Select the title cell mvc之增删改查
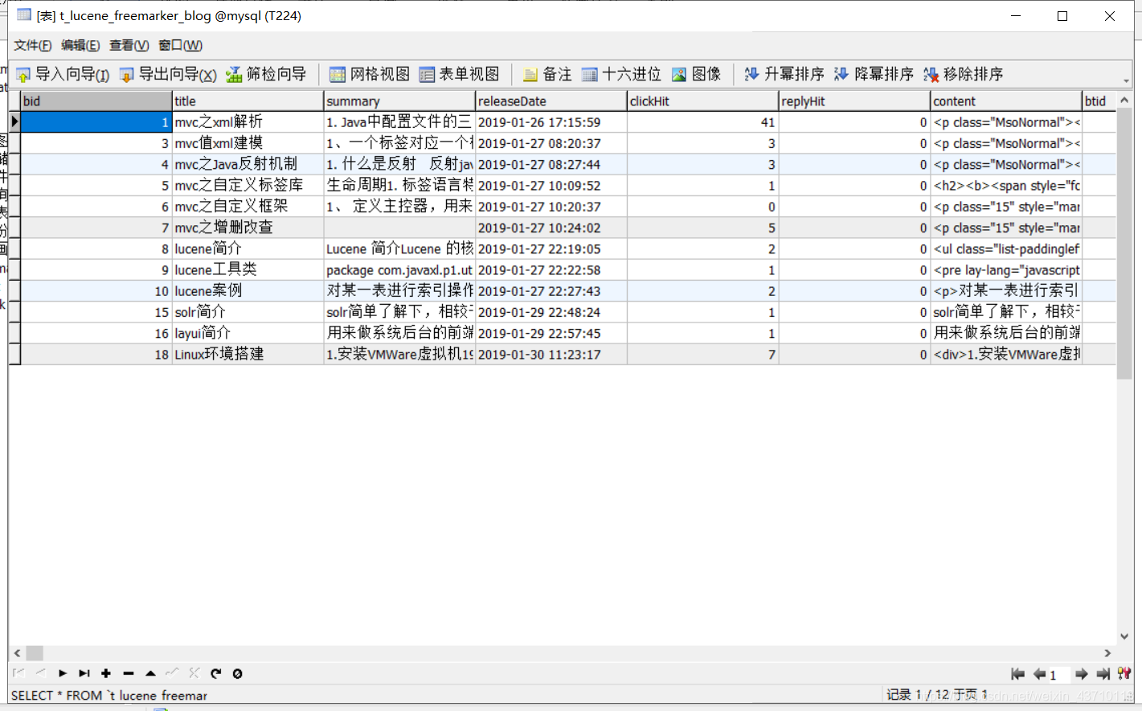 [248, 228]
